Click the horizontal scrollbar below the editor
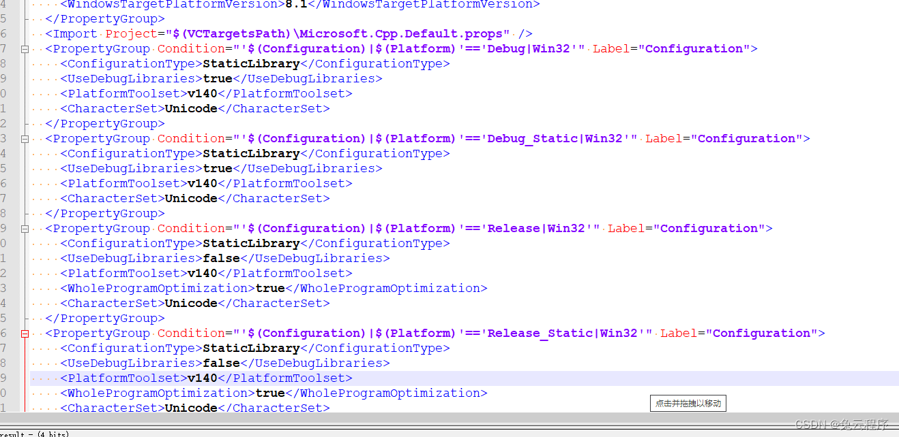The height and width of the screenshot is (437, 899). click(x=449, y=419)
